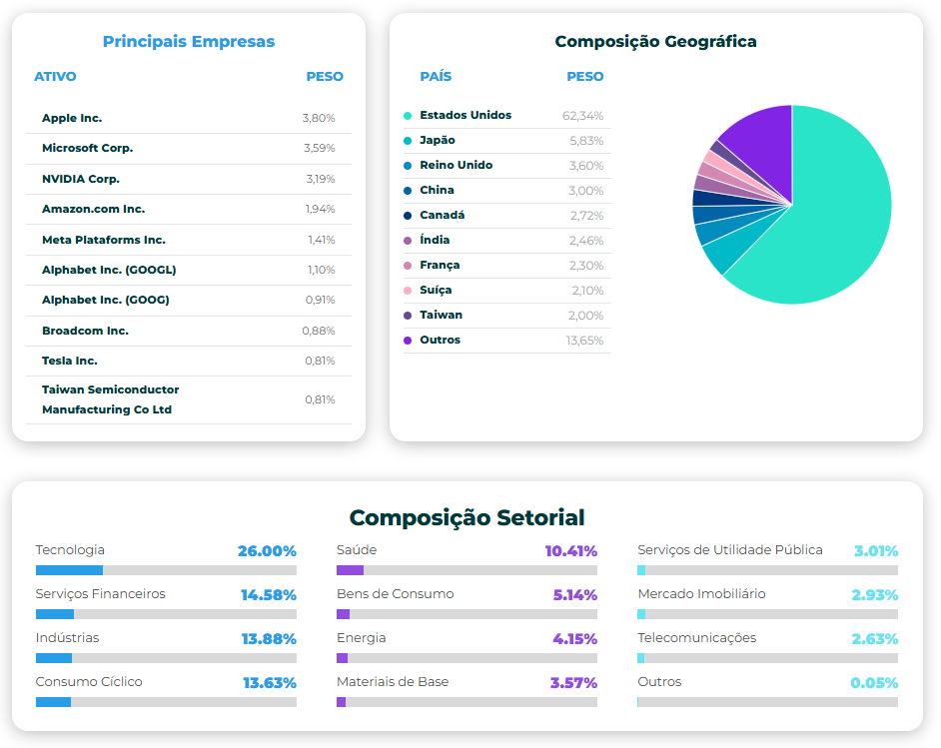Viewport: 941px width, 748px height.
Task: Click the purple Outros legend dot
Action: tap(408, 341)
